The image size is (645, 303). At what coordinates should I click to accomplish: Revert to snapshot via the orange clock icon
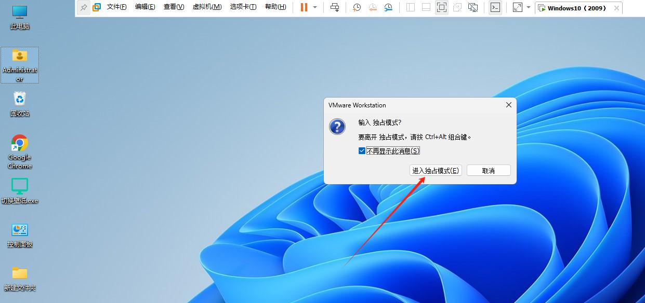click(373, 7)
